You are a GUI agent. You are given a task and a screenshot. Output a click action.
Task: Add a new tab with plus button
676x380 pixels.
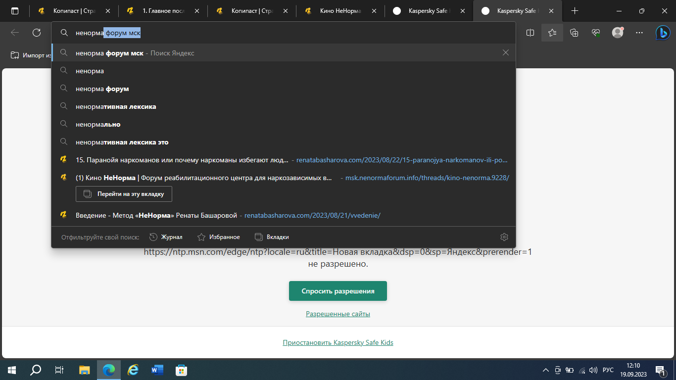575,11
